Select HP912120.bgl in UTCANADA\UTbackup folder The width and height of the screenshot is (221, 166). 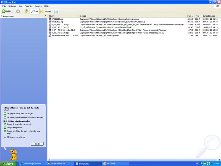point(57,22)
